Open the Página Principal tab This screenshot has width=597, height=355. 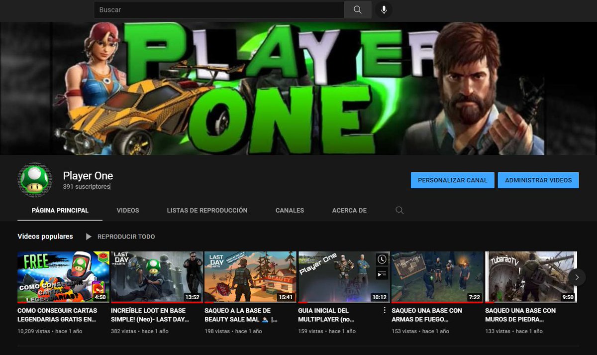(x=60, y=211)
